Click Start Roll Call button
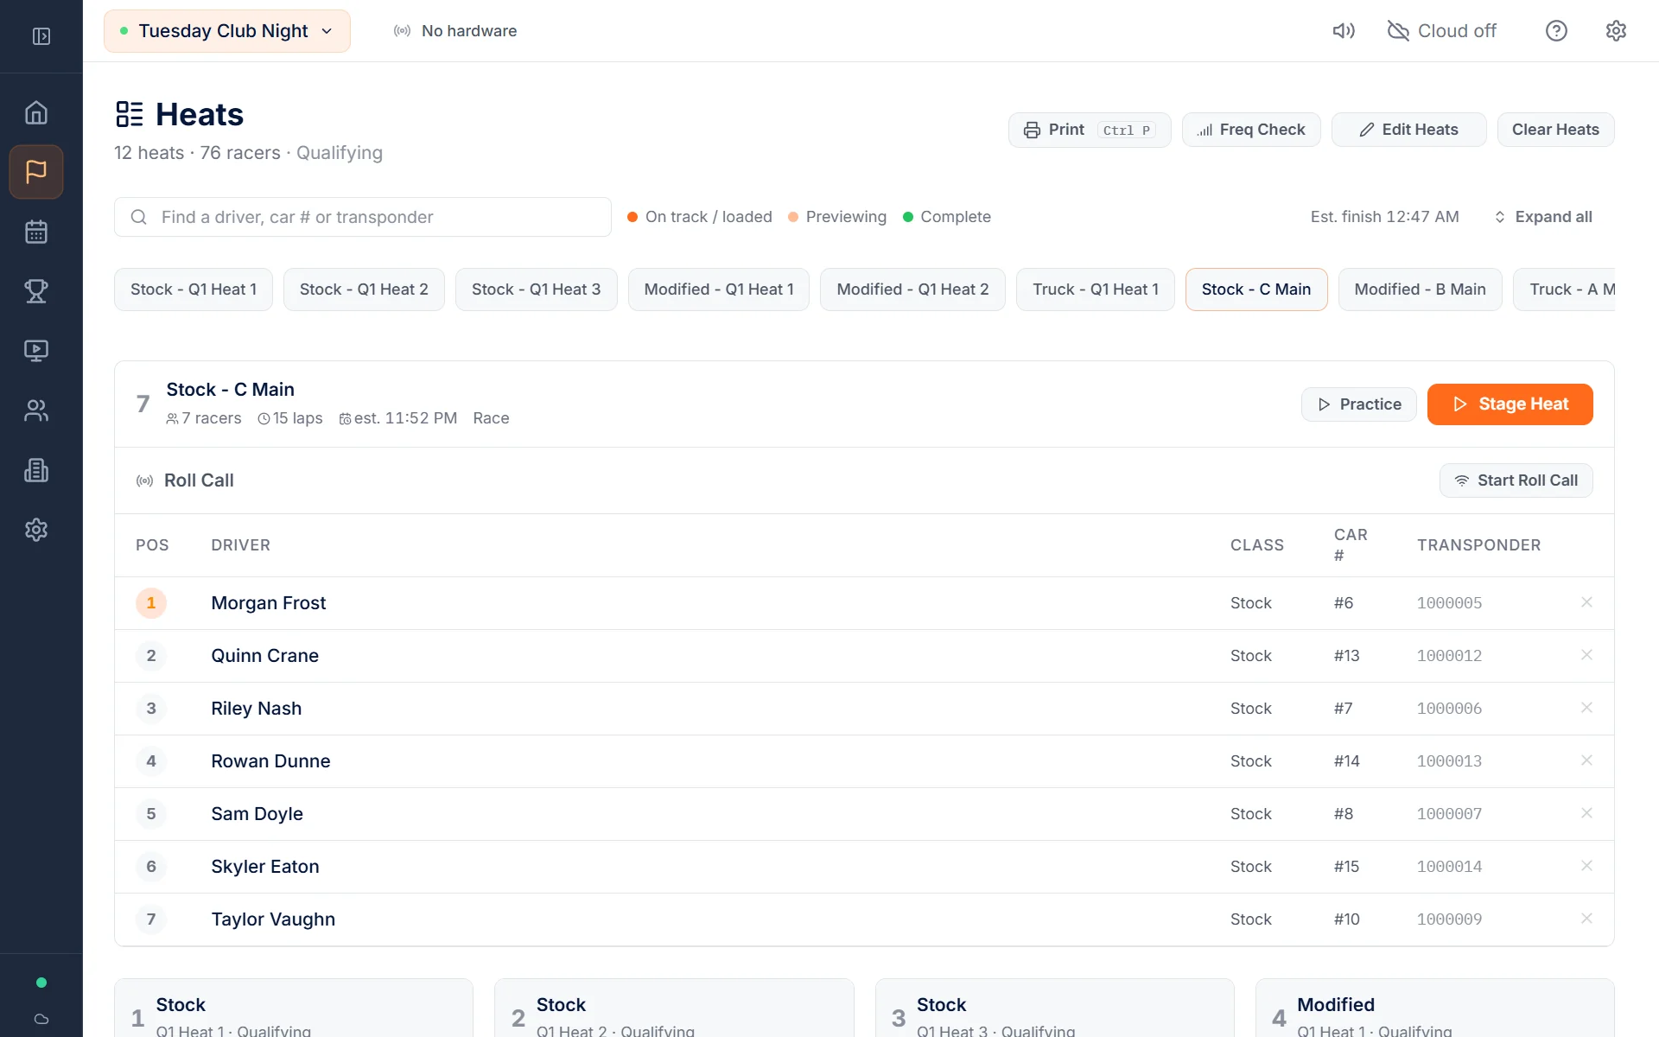 (1516, 480)
